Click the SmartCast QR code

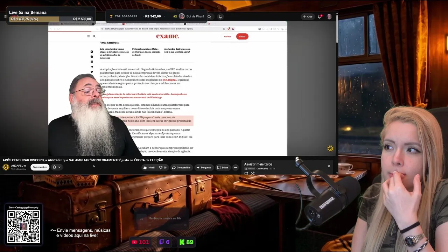click(x=24, y=226)
